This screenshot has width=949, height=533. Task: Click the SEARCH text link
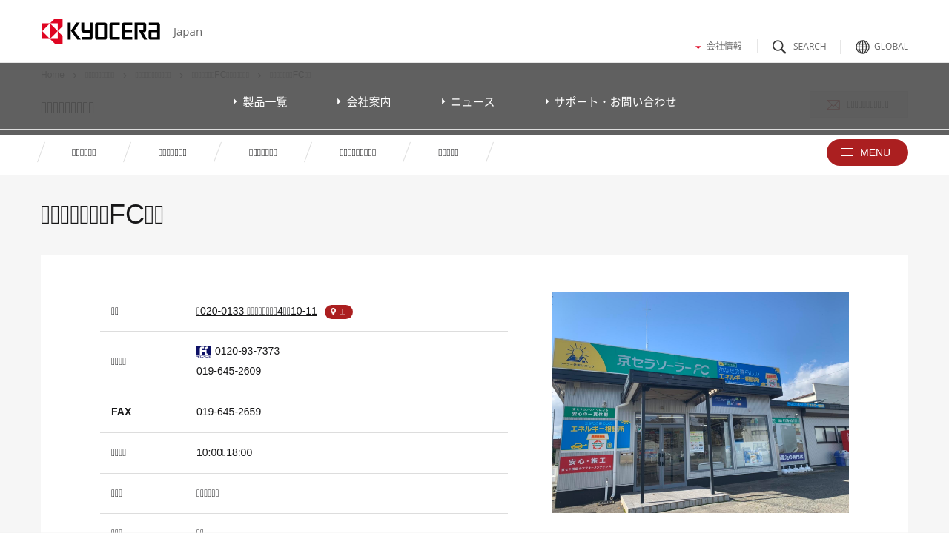(809, 47)
